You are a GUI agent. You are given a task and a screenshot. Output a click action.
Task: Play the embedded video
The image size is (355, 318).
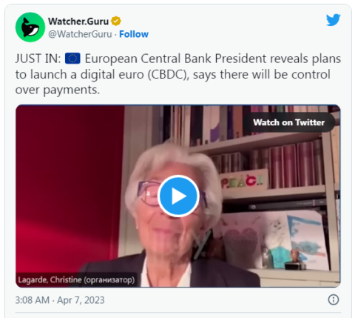click(178, 196)
